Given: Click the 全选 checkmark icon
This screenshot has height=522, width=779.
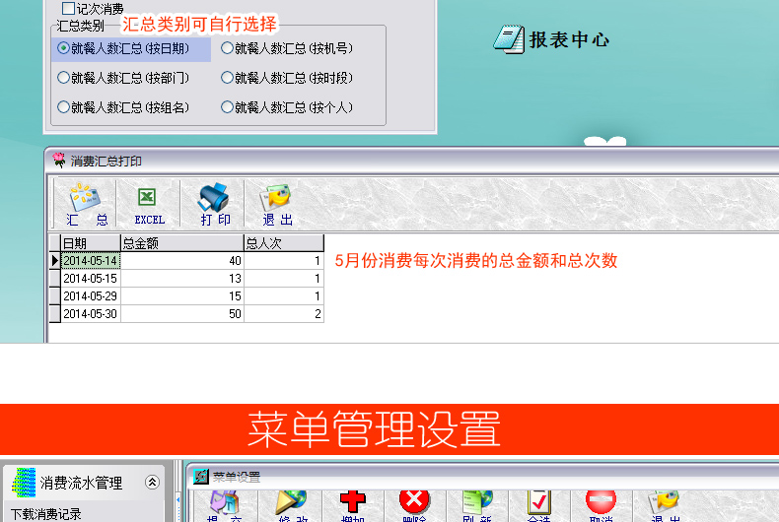Looking at the screenshot, I should 538,504.
